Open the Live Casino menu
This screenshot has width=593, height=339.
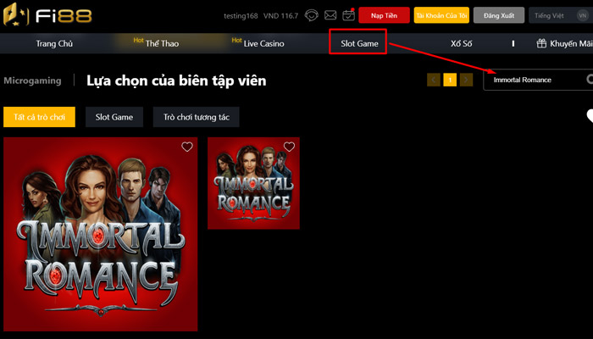point(263,43)
